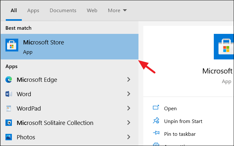Expand the Photos result chevron

129,137
